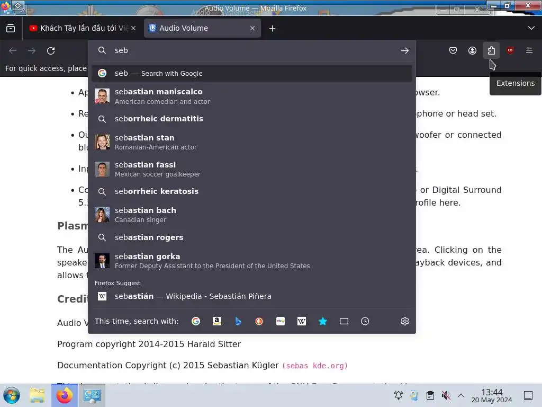
Task: Search this time with Wikipedia icon
Action: click(x=301, y=321)
